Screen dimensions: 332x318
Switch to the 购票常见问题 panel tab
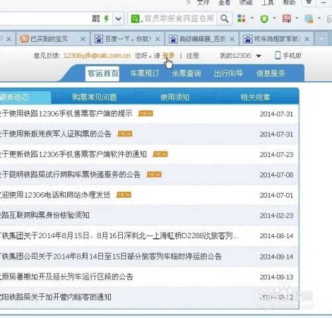pyautogui.click(x=94, y=97)
